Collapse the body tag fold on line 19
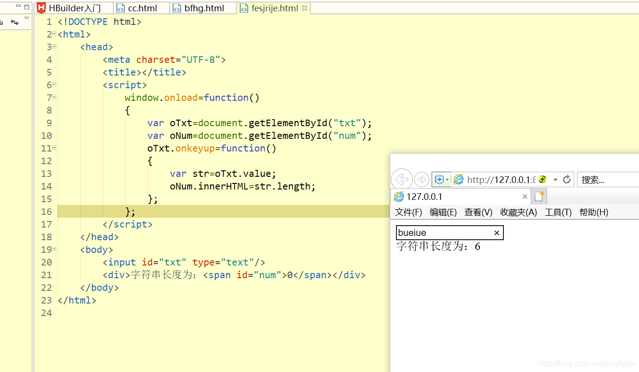 pos(54,249)
